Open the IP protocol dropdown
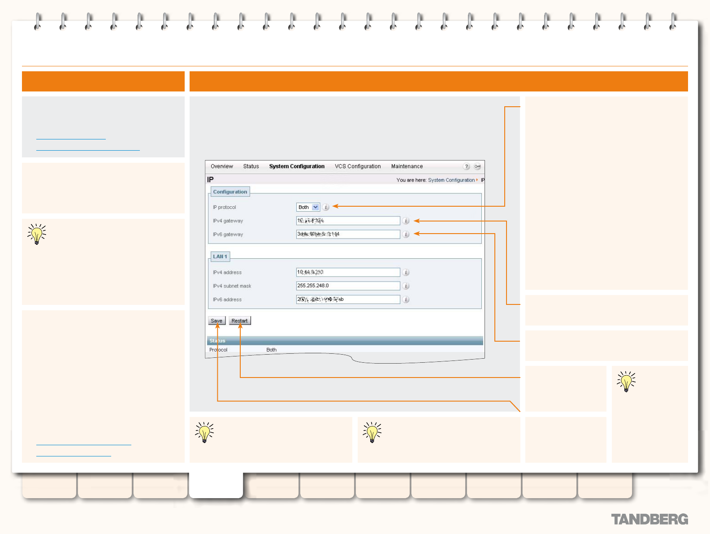Image resolution: width=710 pixels, height=534 pixels. [308, 207]
